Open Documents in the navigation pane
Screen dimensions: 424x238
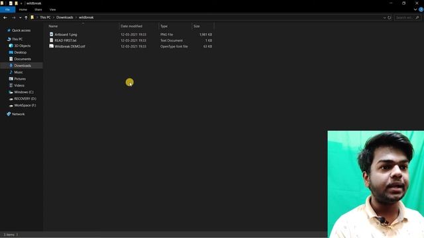pyautogui.click(x=23, y=59)
